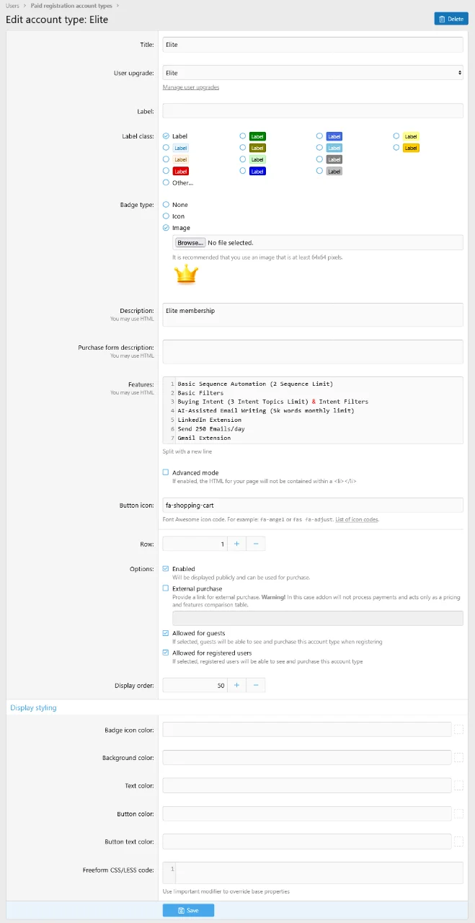Uncheck Allowed for guests option
This screenshot has width=475, height=923.
pos(167,633)
